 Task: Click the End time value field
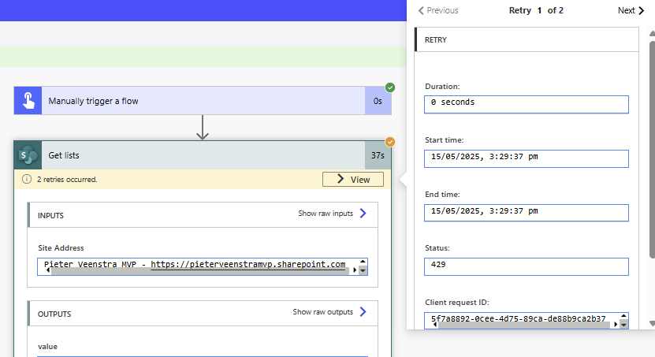tap(527, 213)
